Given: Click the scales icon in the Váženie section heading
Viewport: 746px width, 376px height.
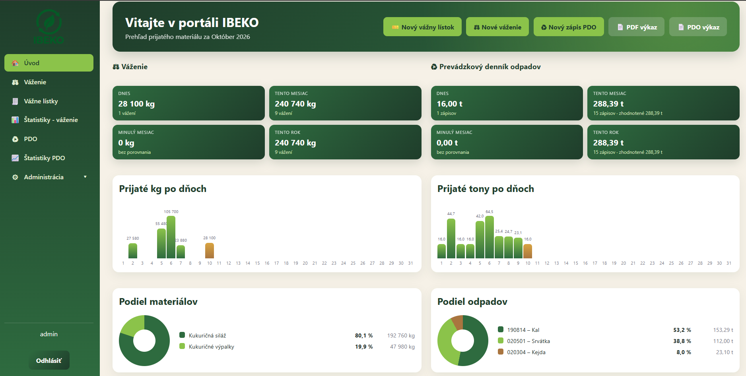Looking at the screenshot, I should click(x=116, y=67).
